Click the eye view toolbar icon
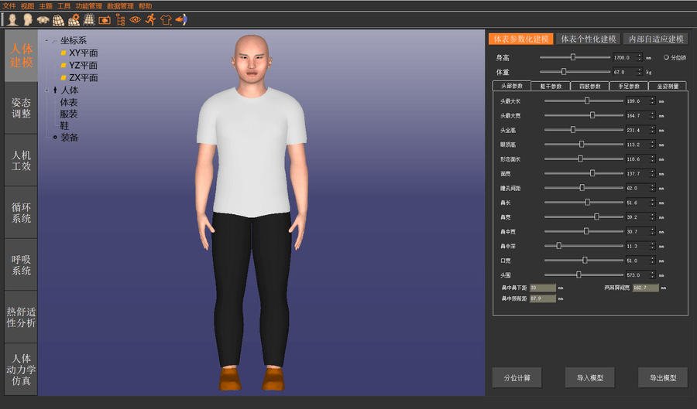This screenshot has height=409, width=697. tap(136, 19)
